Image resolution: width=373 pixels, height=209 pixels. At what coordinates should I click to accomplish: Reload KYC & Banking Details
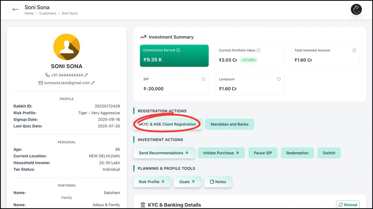(348, 205)
